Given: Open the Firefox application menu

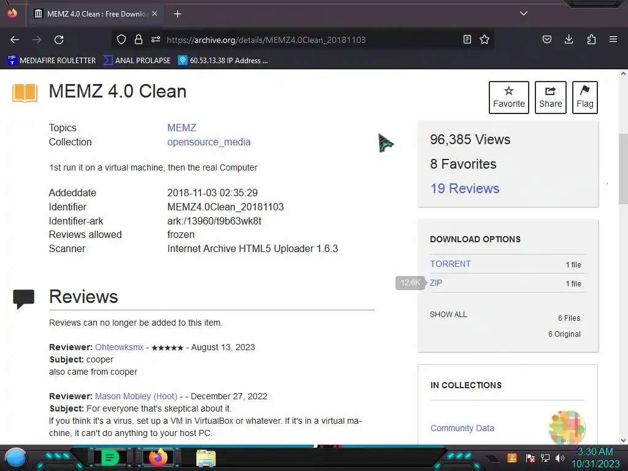Looking at the screenshot, I should click(613, 39).
